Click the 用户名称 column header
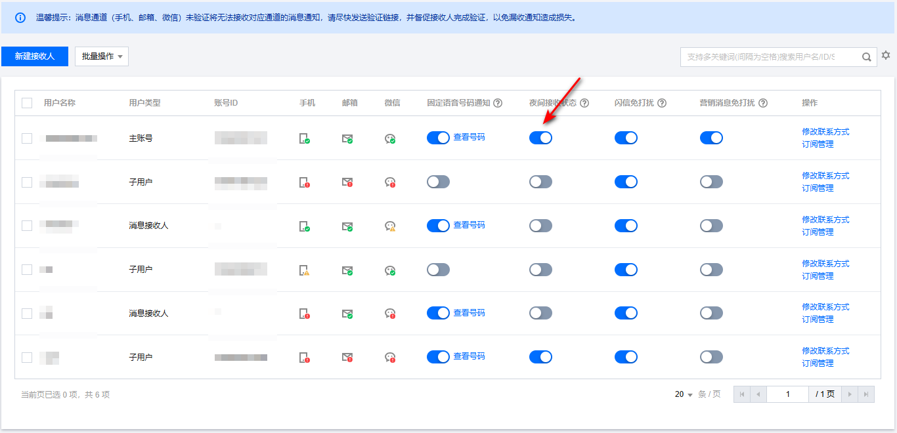 click(60, 103)
